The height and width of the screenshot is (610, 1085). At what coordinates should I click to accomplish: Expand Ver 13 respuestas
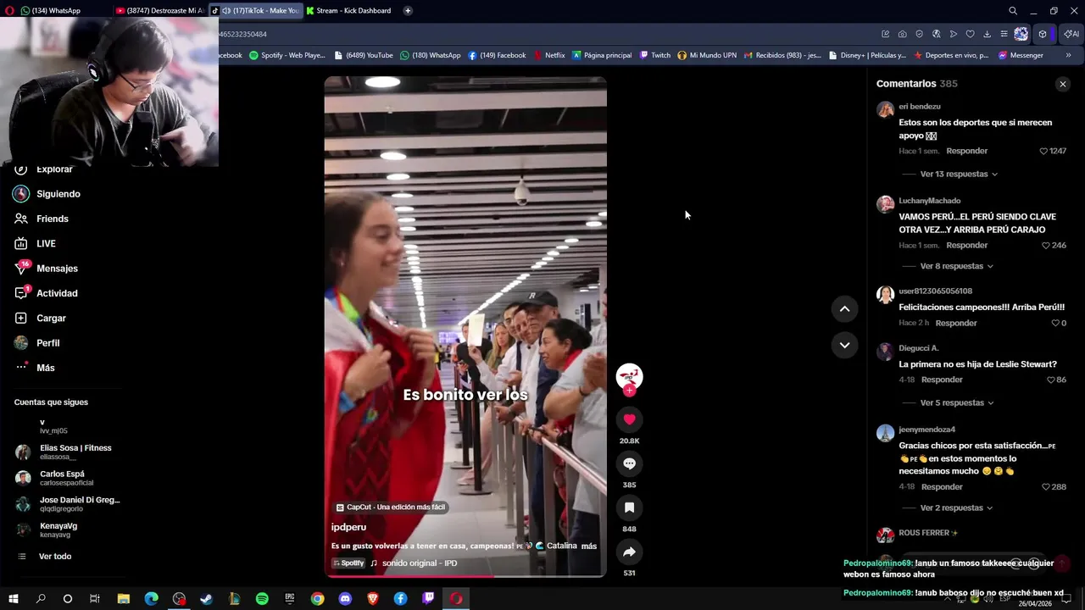[x=959, y=174]
